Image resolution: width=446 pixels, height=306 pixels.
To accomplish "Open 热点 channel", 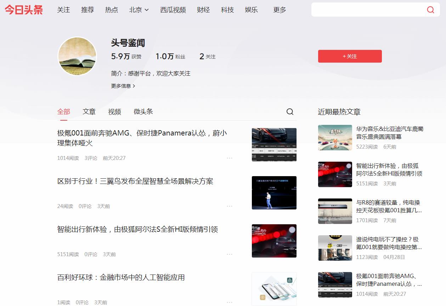I will click(112, 10).
